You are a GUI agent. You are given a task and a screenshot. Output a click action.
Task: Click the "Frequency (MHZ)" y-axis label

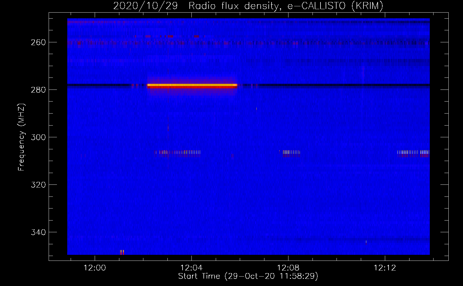21,137
